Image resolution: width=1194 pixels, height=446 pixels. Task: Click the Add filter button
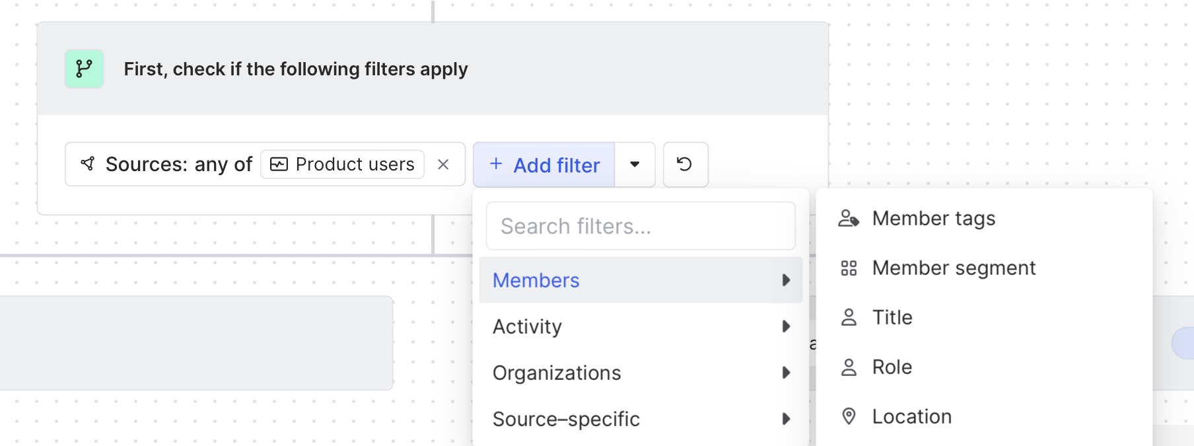544,165
